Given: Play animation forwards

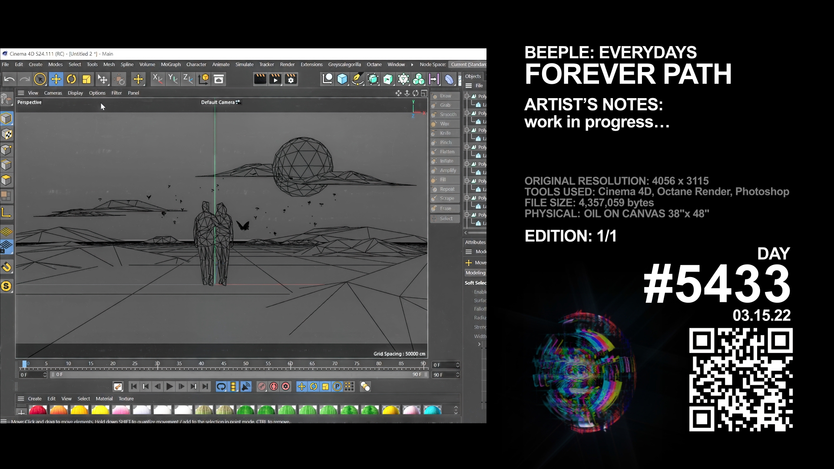Looking at the screenshot, I should pos(169,386).
